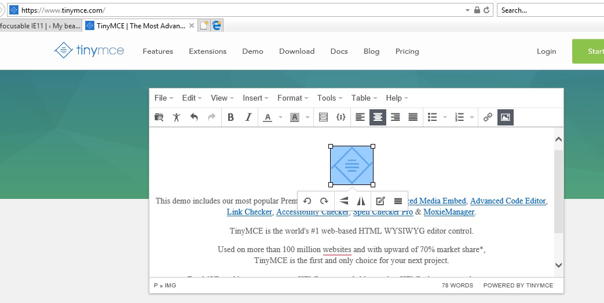
Task: Click the top-left image resize handle
Action: tap(331, 146)
